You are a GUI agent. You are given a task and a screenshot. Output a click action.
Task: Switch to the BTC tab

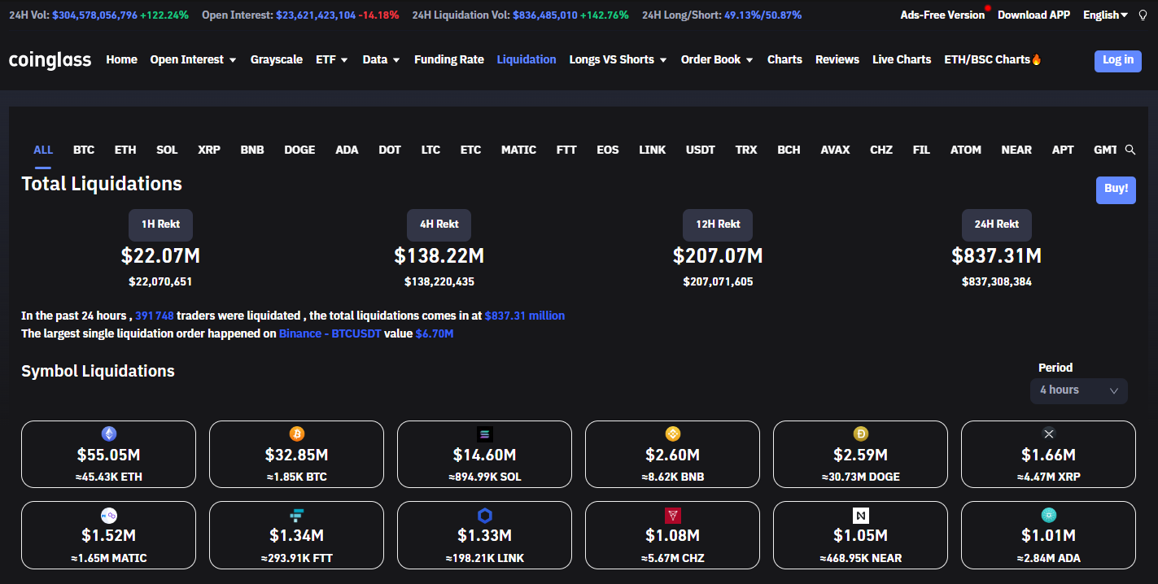84,150
